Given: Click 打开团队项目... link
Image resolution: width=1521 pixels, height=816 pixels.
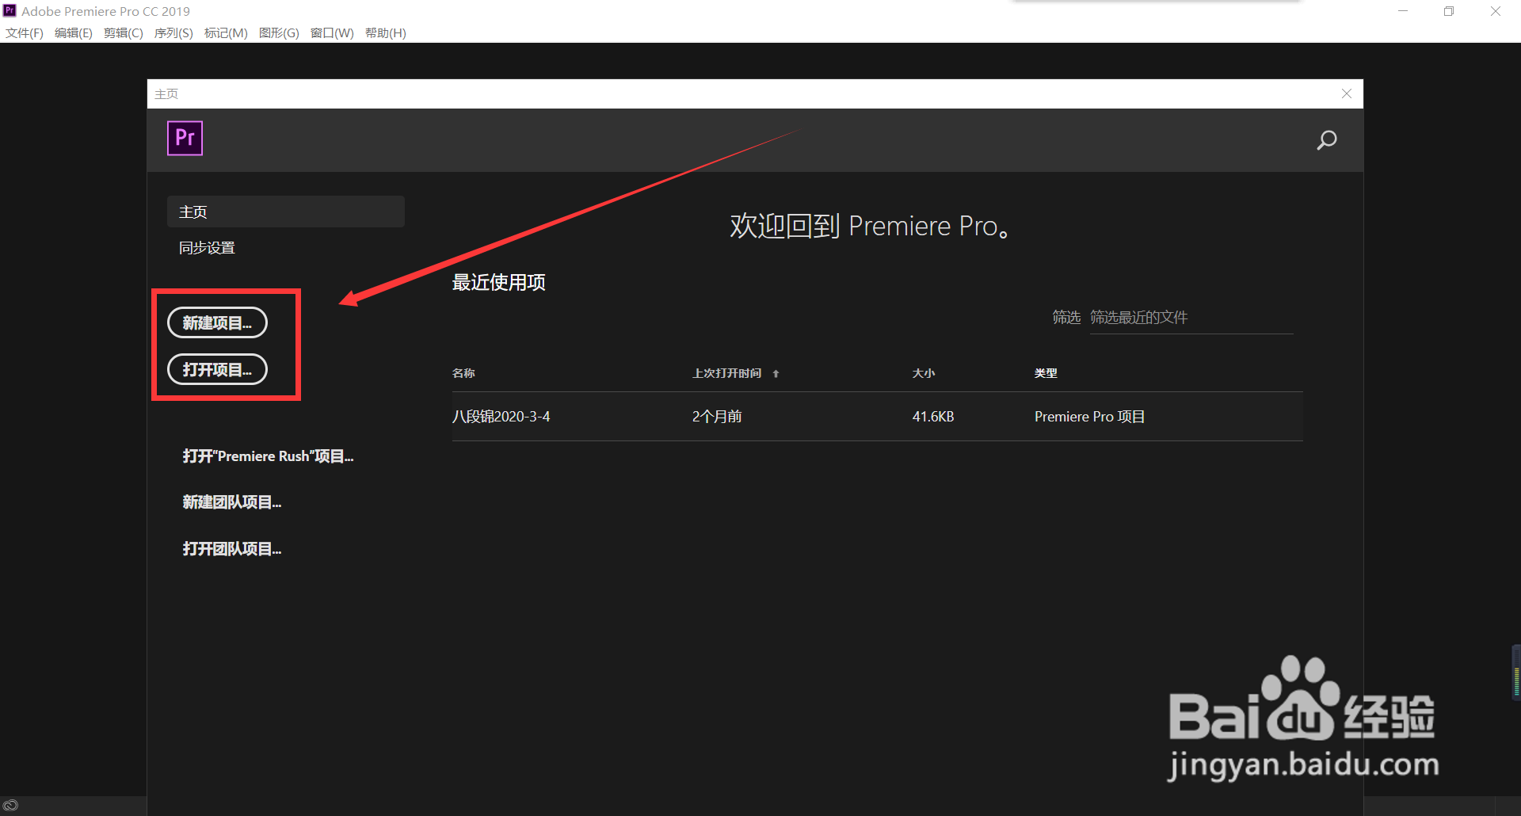Looking at the screenshot, I should (232, 549).
